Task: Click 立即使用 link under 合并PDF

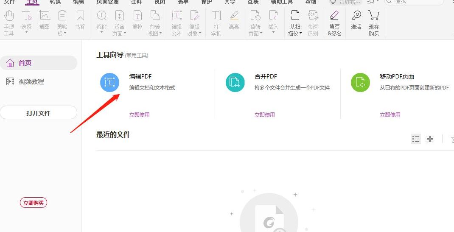Action: (265, 115)
